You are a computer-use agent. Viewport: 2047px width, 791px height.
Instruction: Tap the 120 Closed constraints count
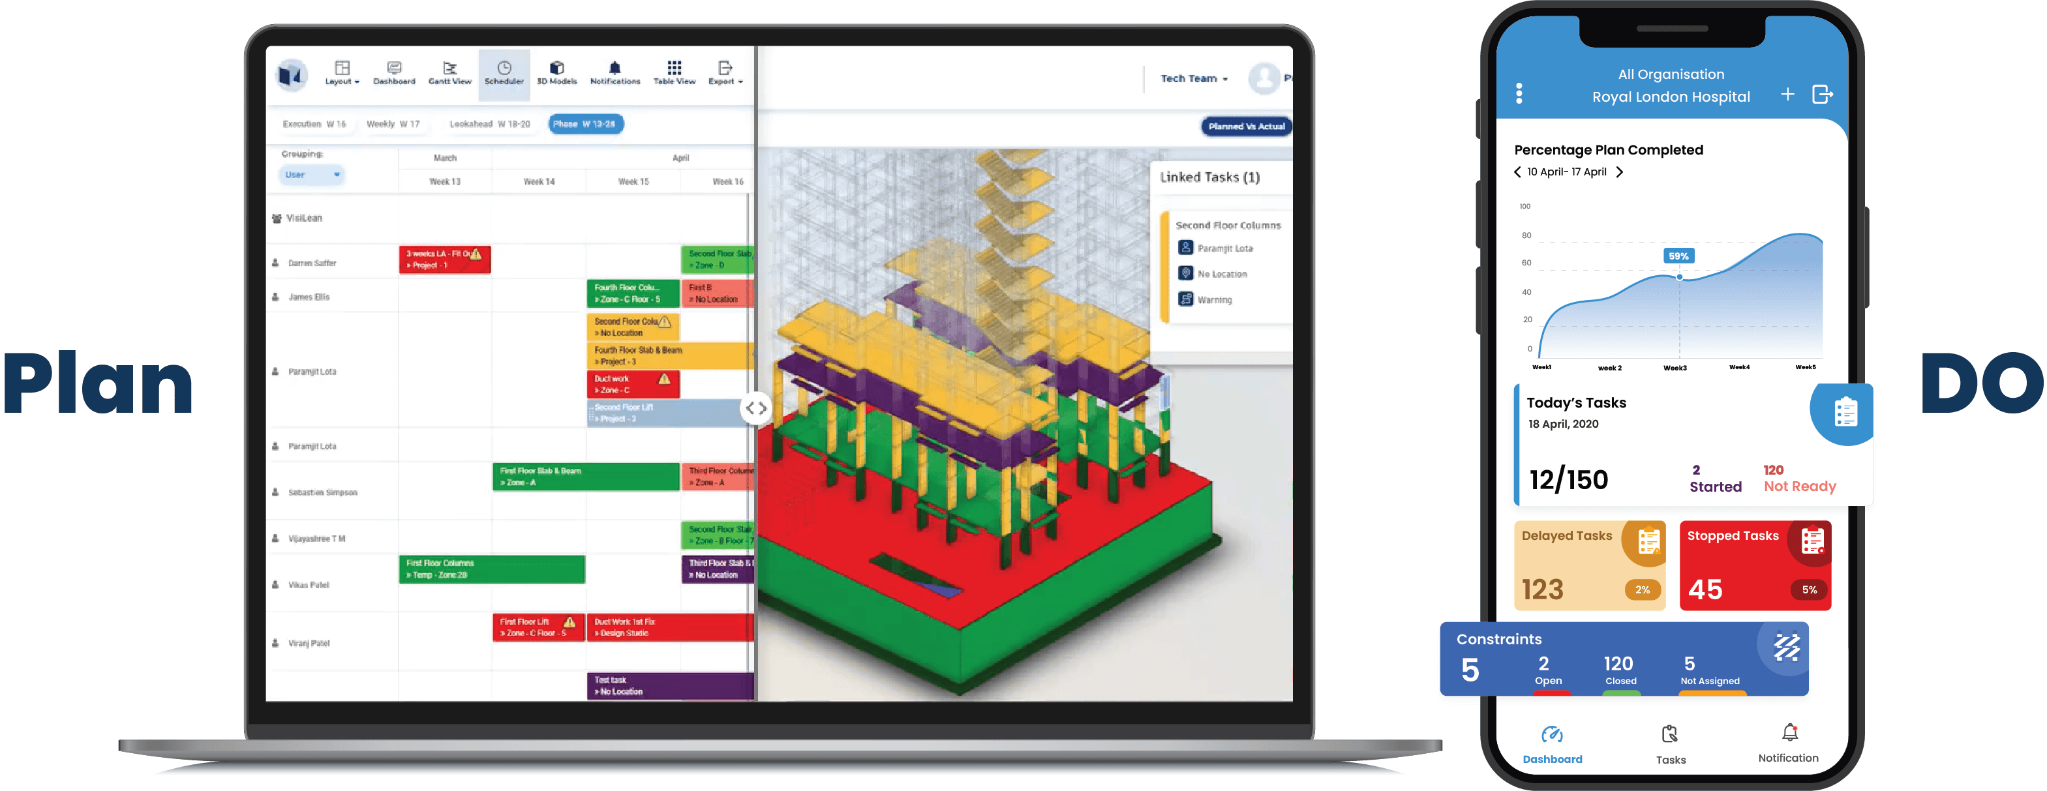[1618, 670]
